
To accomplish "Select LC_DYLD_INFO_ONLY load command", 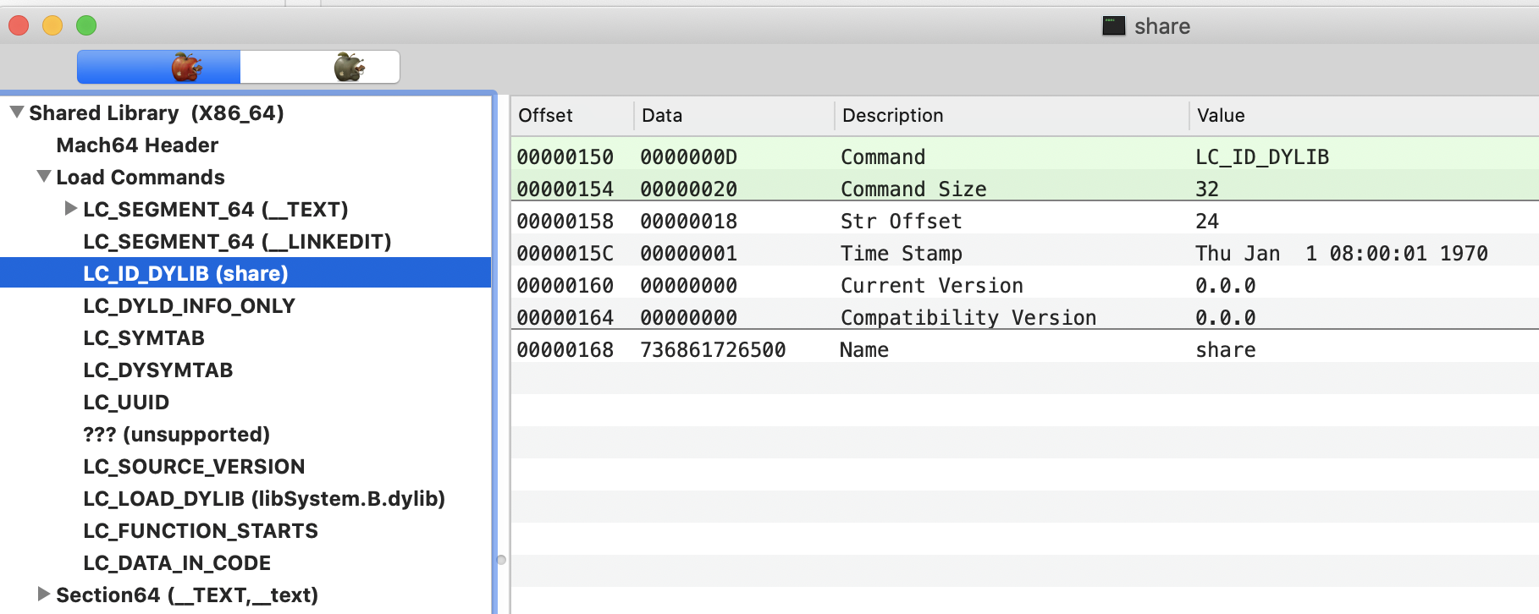I will 189,306.
